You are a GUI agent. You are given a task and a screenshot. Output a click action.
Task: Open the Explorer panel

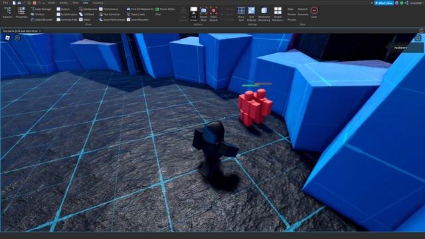coord(7,13)
